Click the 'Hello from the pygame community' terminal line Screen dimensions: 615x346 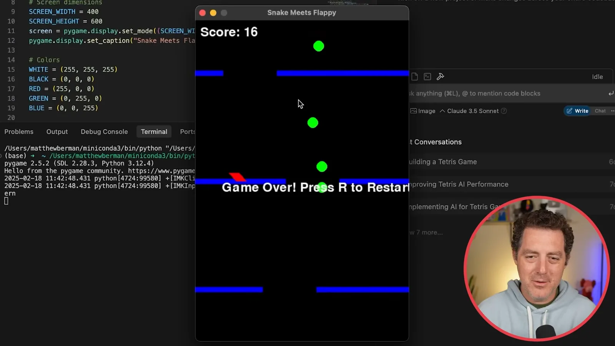coord(100,171)
